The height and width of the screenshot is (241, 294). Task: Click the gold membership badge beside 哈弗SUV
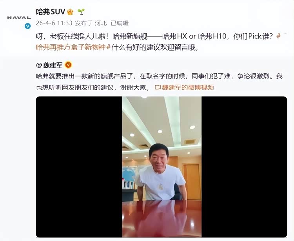[x=70, y=12]
